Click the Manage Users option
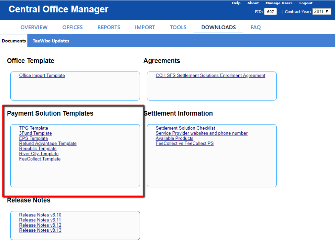335x243 pixels. coord(279,3)
